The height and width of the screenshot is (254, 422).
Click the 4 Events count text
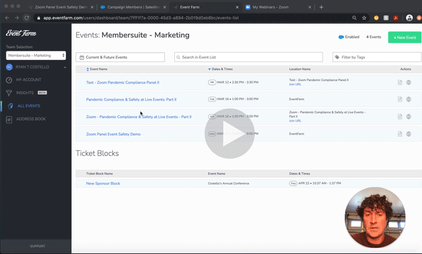tap(374, 37)
